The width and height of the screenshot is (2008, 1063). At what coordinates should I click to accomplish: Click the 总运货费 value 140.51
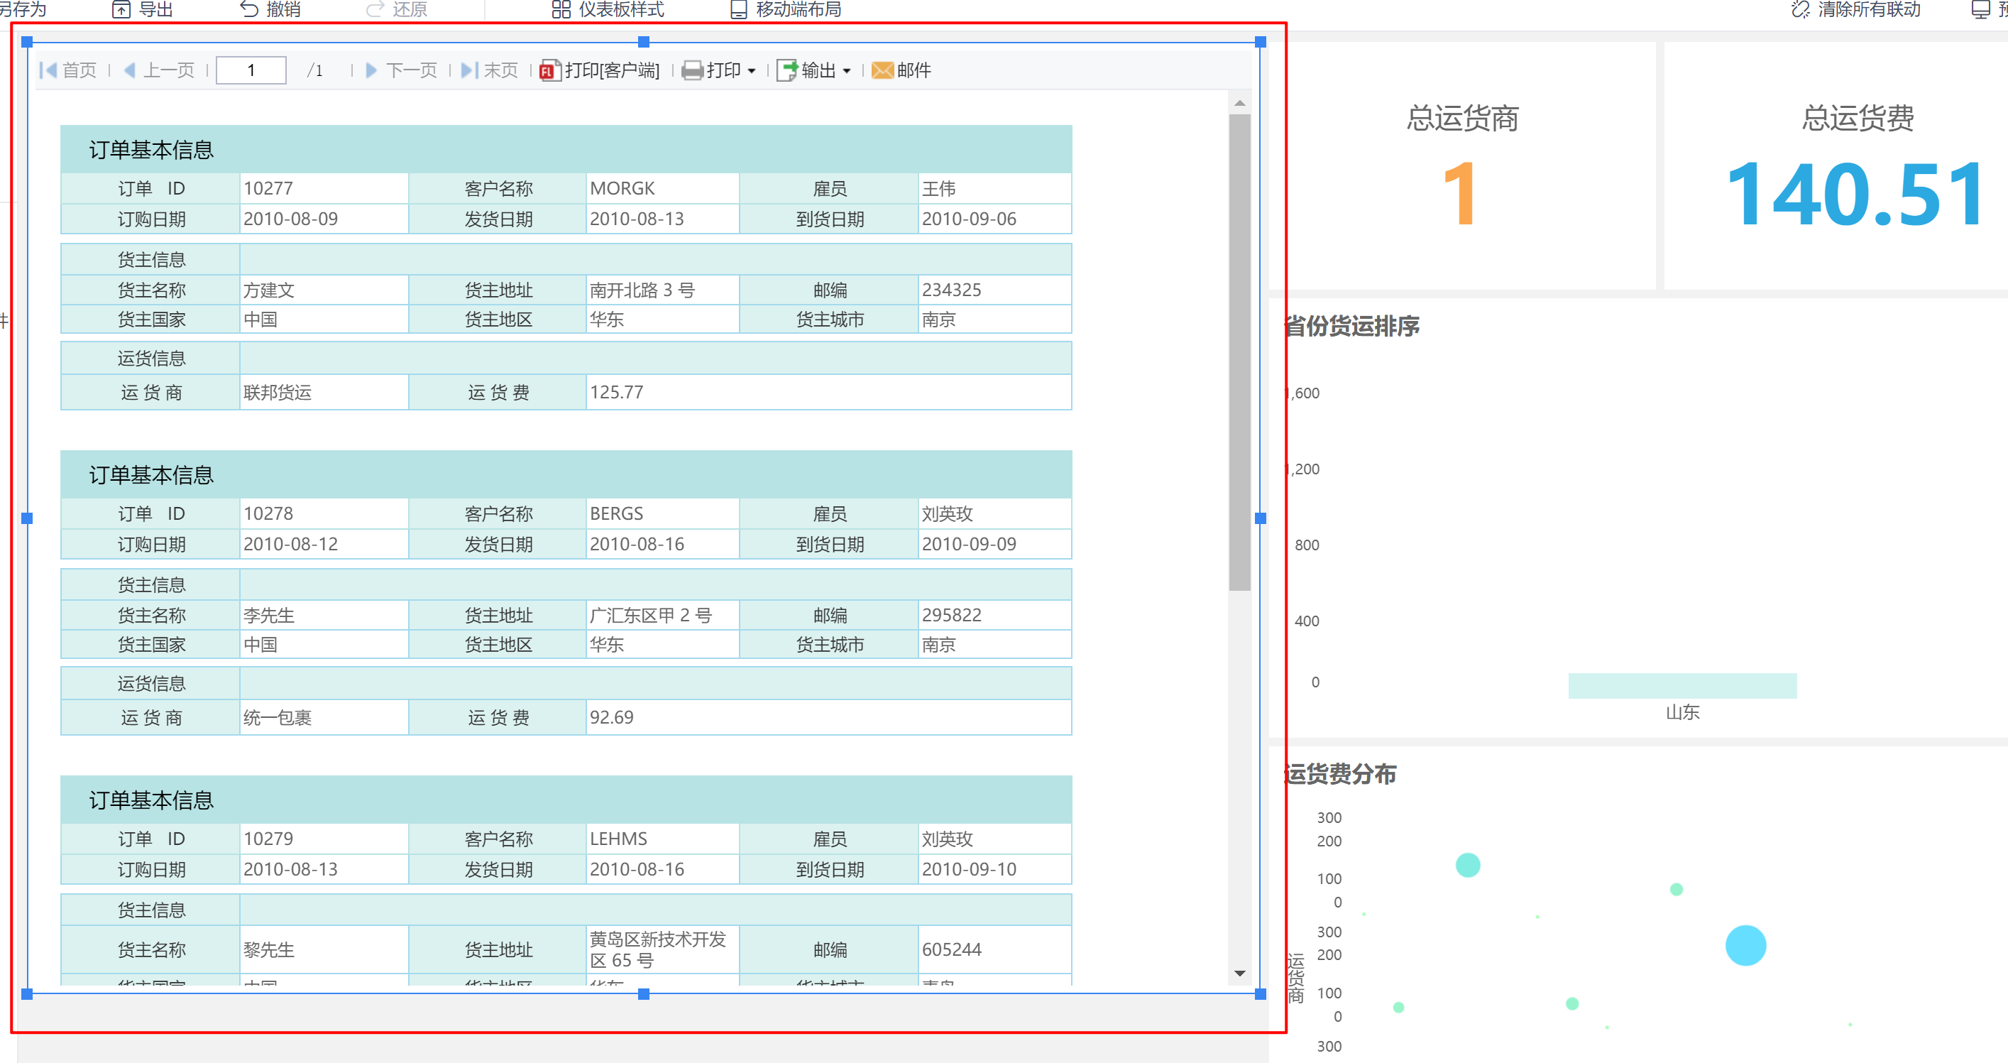(1857, 193)
